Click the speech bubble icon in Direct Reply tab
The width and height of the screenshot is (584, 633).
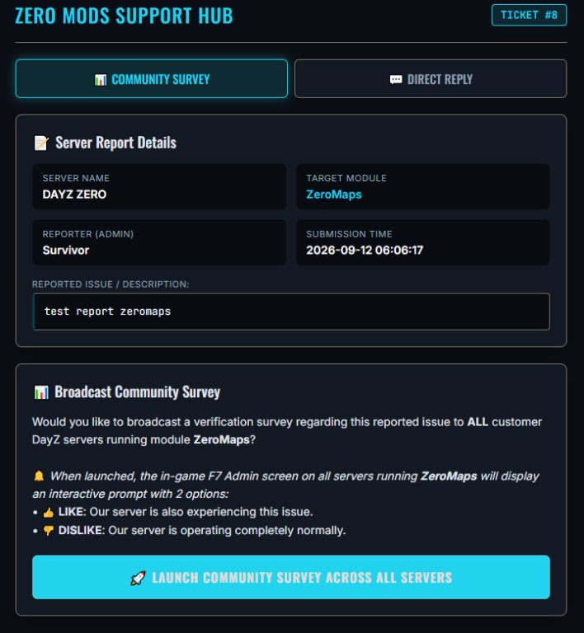click(396, 79)
